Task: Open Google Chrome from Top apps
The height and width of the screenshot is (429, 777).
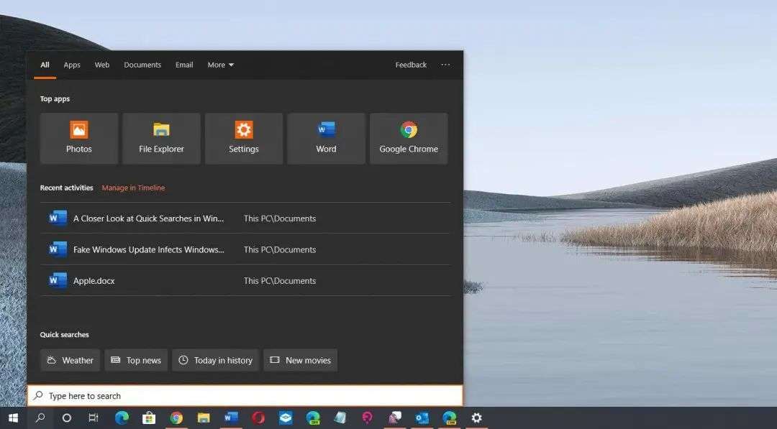Action: (409, 138)
